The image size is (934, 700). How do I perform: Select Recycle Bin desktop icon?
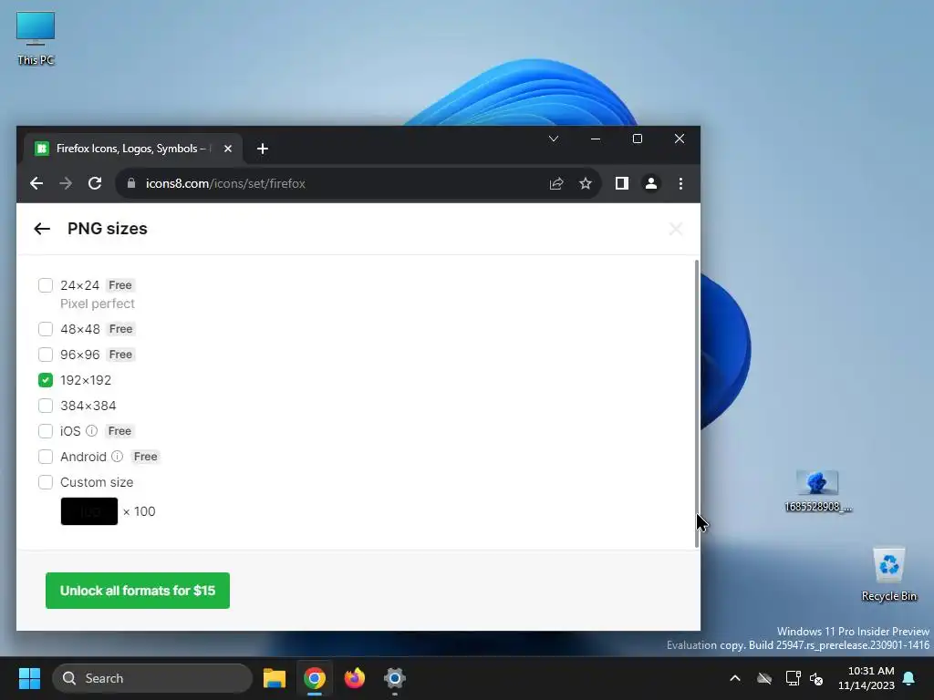[x=888, y=574]
